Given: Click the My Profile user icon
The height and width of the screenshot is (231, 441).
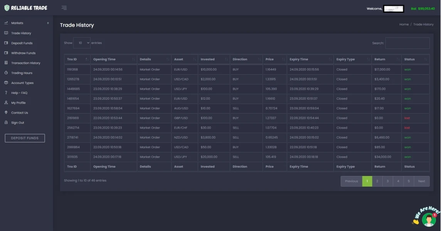Looking at the screenshot, I should tap(6, 103).
